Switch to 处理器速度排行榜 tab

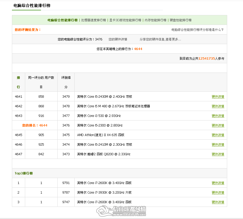tap(93, 20)
